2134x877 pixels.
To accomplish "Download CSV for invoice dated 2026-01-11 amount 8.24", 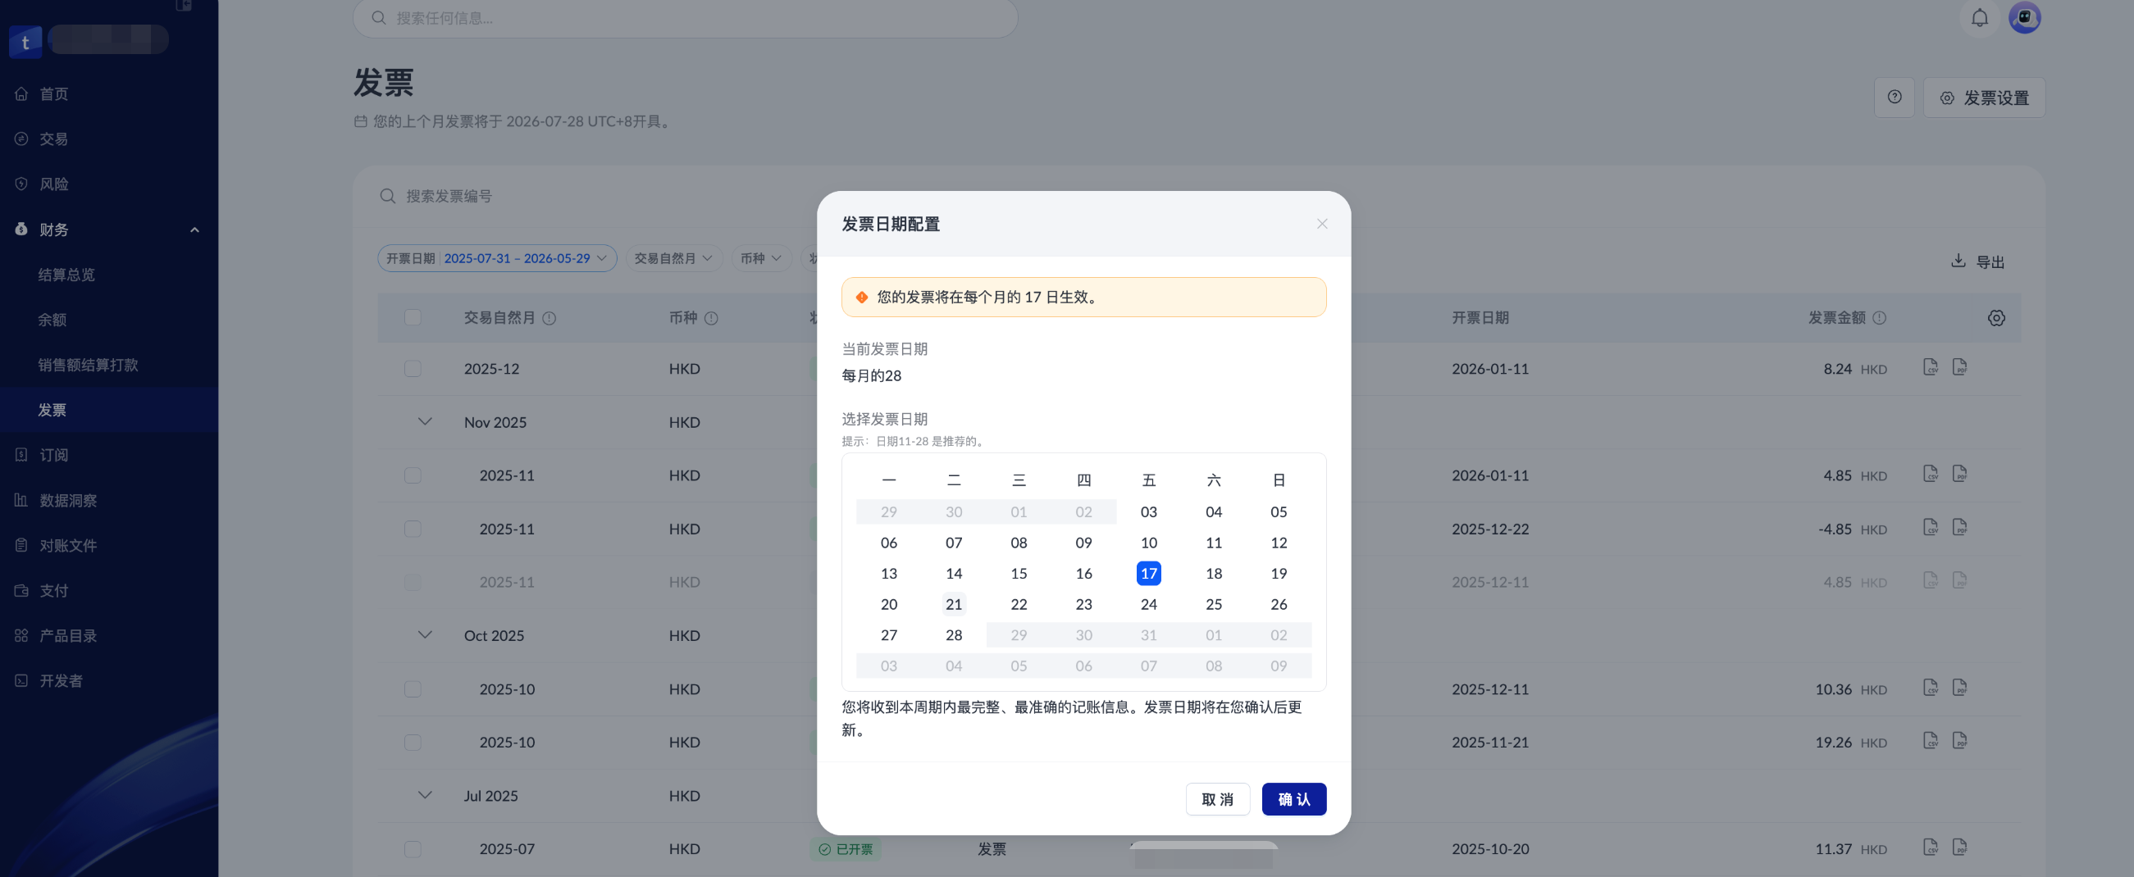I will point(1931,368).
